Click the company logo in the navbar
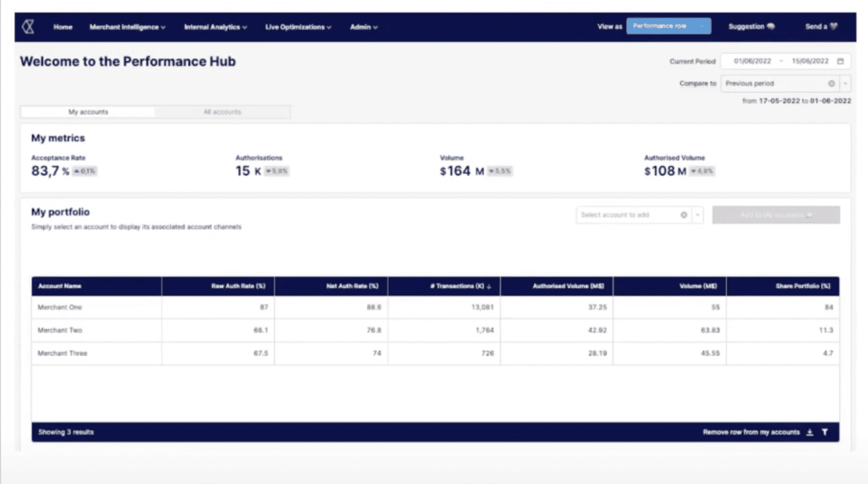This screenshot has width=868, height=484. coord(28,27)
